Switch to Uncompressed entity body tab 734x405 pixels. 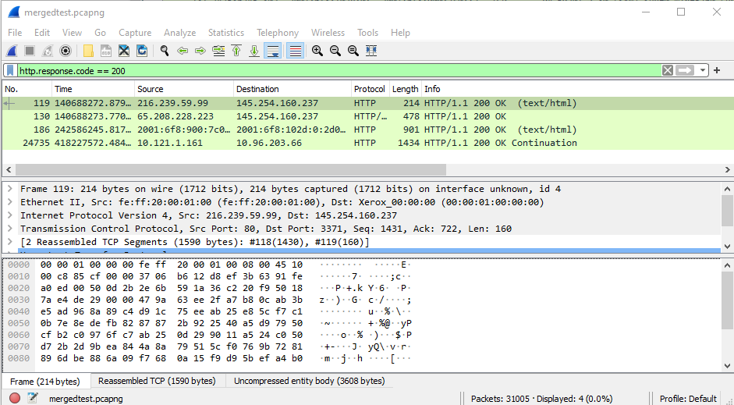pyautogui.click(x=310, y=381)
